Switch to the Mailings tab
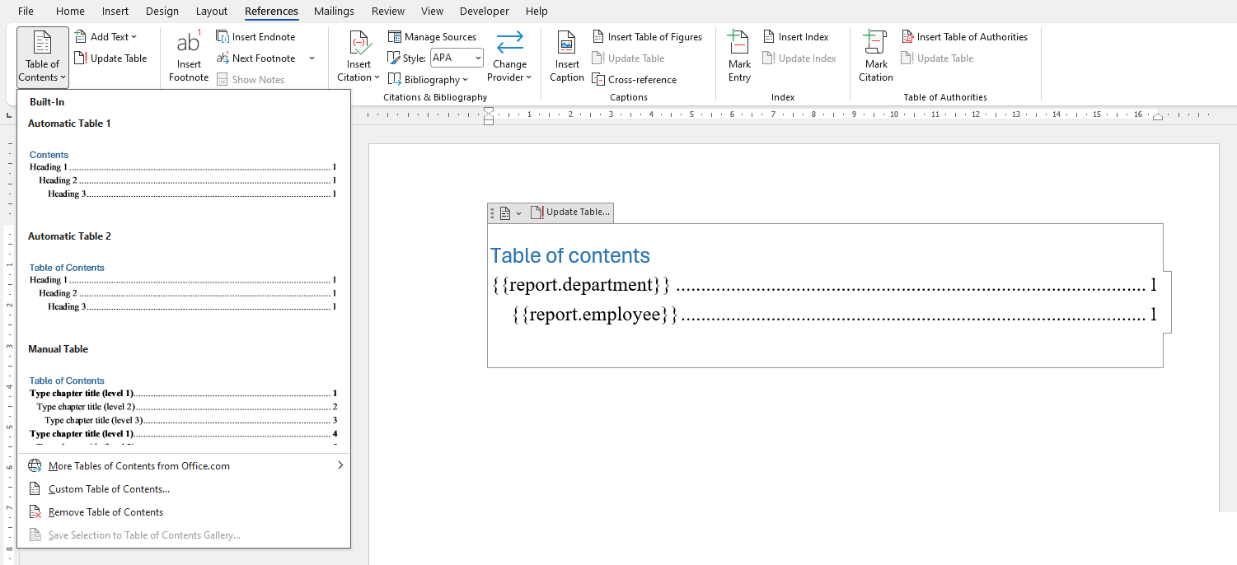The height and width of the screenshot is (565, 1237). tap(334, 12)
